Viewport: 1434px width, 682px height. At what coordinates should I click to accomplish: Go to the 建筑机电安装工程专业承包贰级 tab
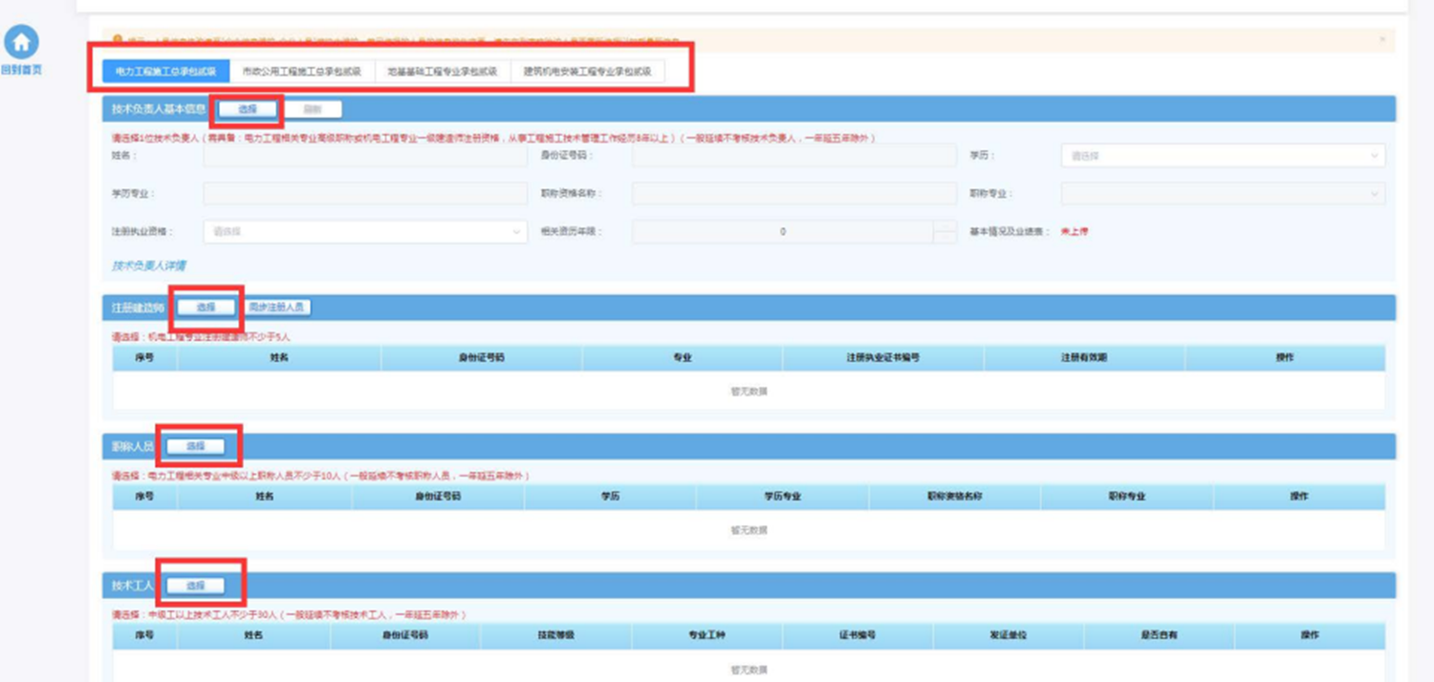[x=587, y=72]
